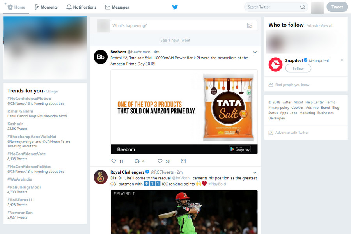The height and width of the screenshot is (234, 351).
Task: Open the #RahulHugsModi trend
Action: [24, 187]
